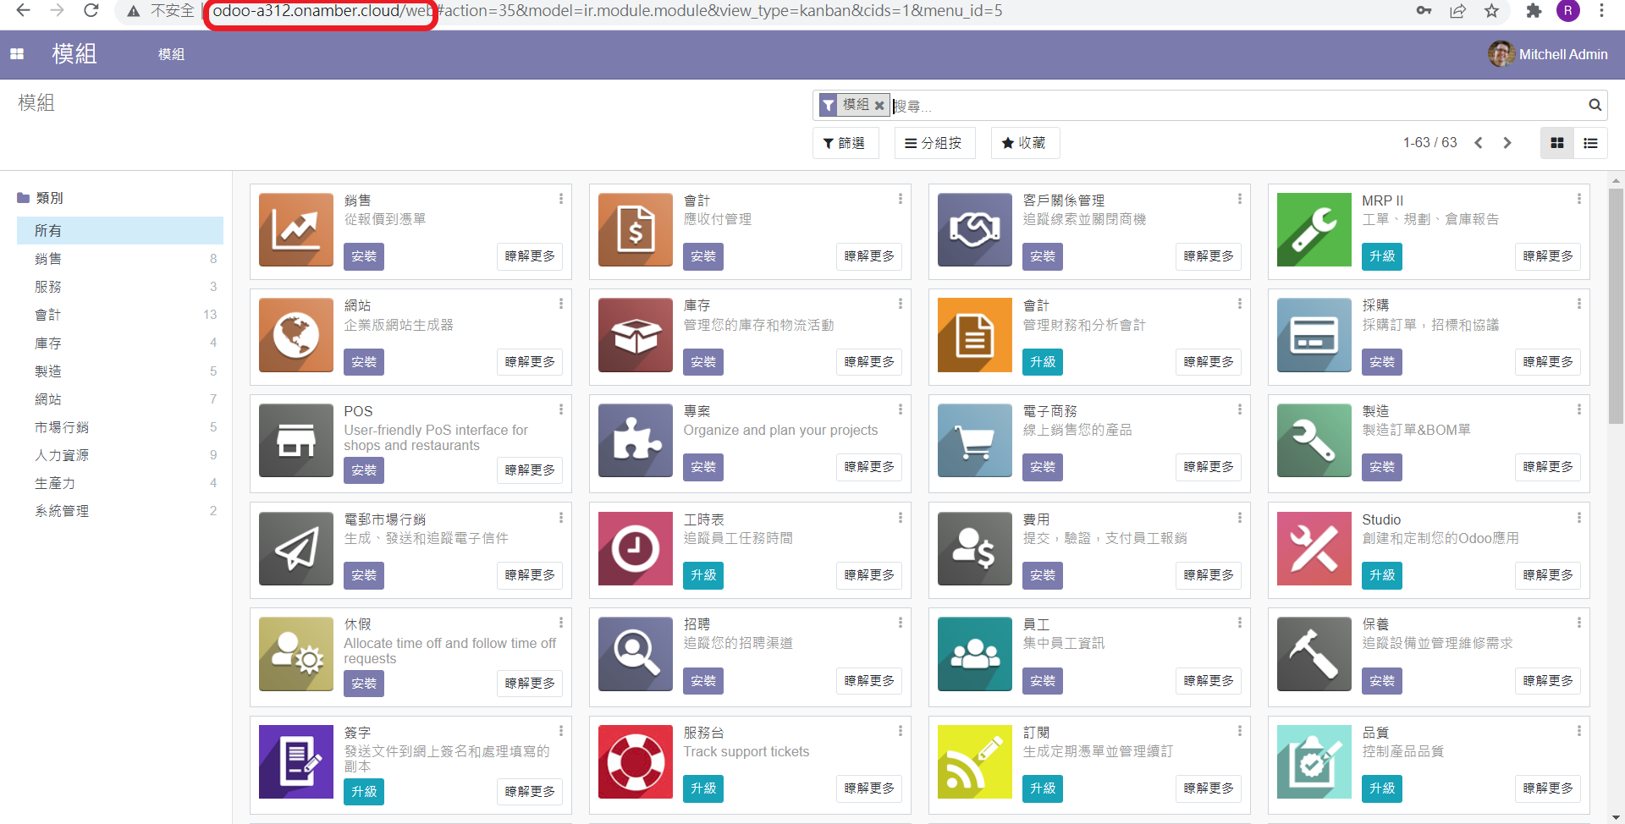The width and height of the screenshot is (1625, 824).
Task: Open the 分組按 group by dropdown
Action: pos(934,143)
